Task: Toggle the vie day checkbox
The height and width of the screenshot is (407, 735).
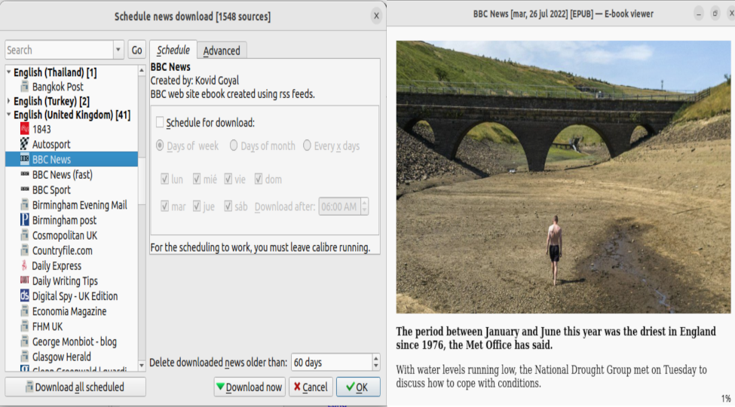Action: [x=228, y=179]
